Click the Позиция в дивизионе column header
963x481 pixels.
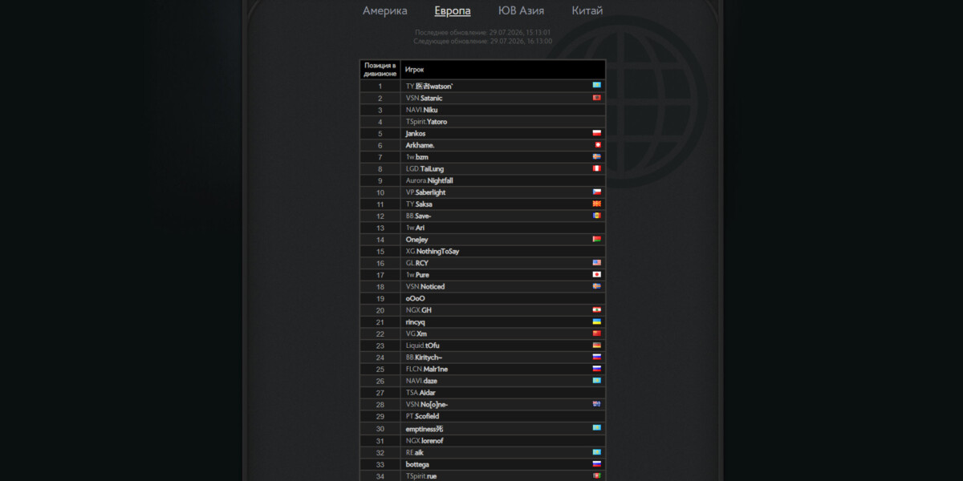380,69
